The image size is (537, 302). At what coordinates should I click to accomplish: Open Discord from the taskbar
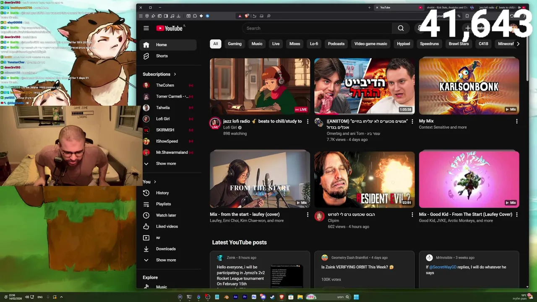click(x=263, y=297)
